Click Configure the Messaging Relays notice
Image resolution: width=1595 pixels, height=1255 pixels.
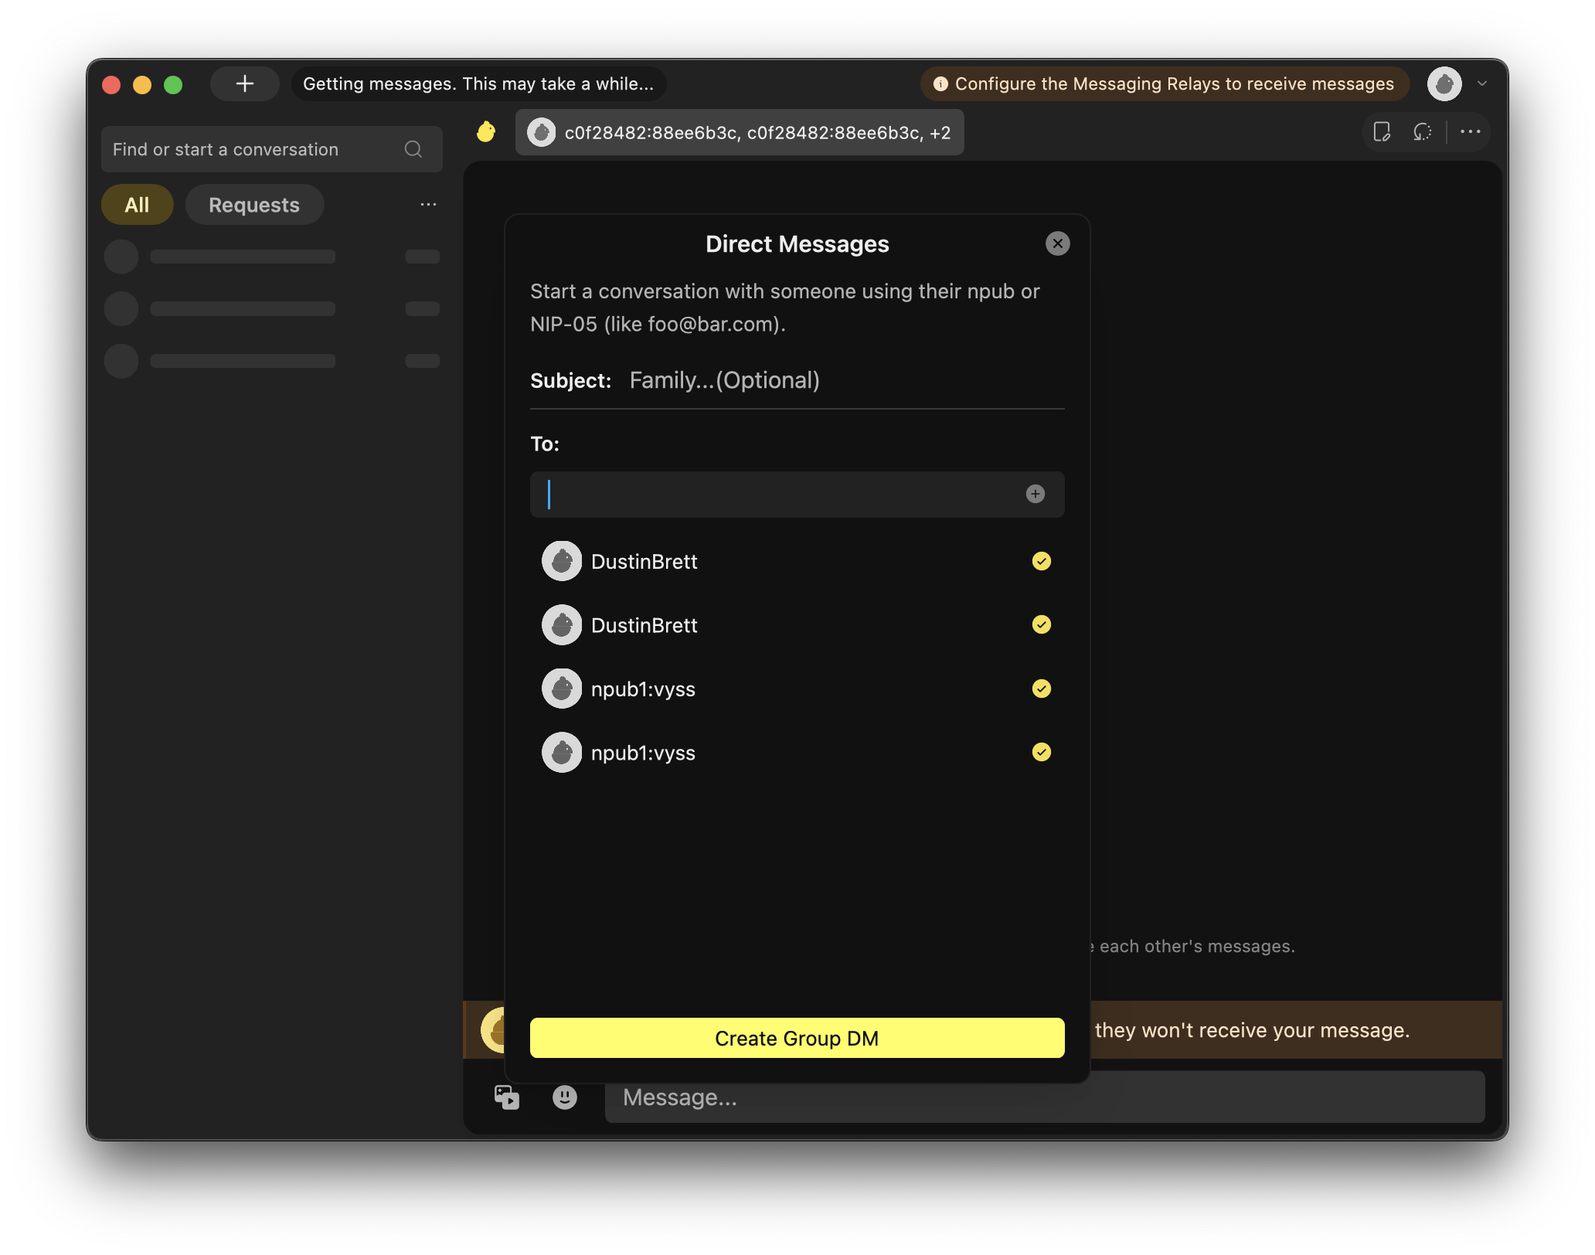[1165, 83]
